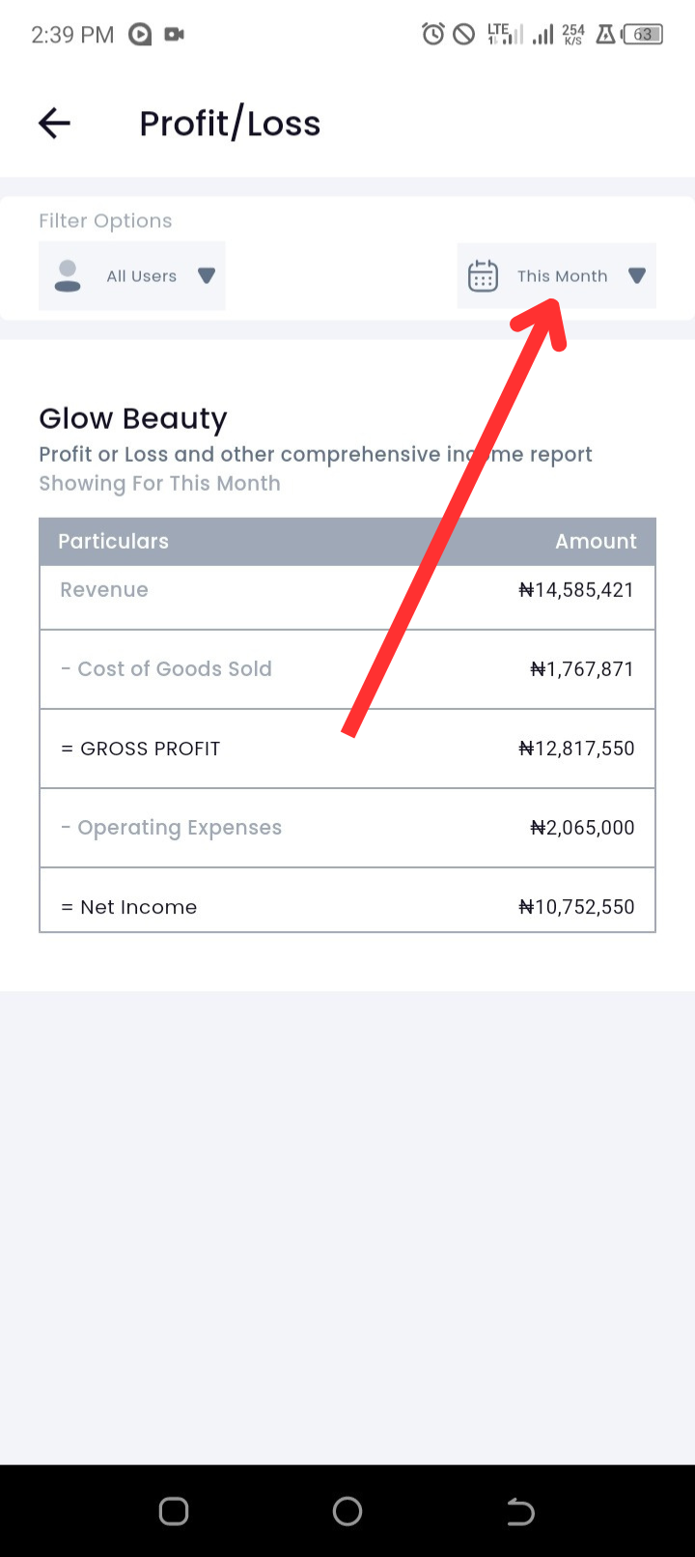Tap the Android back navigation button
695x1557 pixels.
pyautogui.click(x=520, y=1511)
